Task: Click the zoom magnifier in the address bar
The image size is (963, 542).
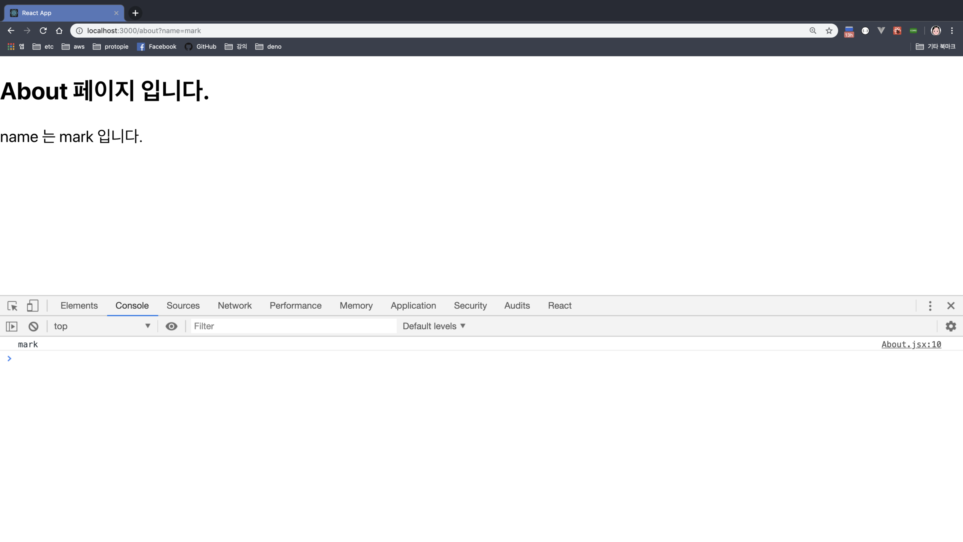Action: click(x=813, y=31)
